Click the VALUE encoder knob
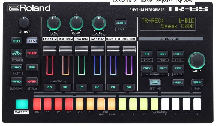 [x=197, y=61]
